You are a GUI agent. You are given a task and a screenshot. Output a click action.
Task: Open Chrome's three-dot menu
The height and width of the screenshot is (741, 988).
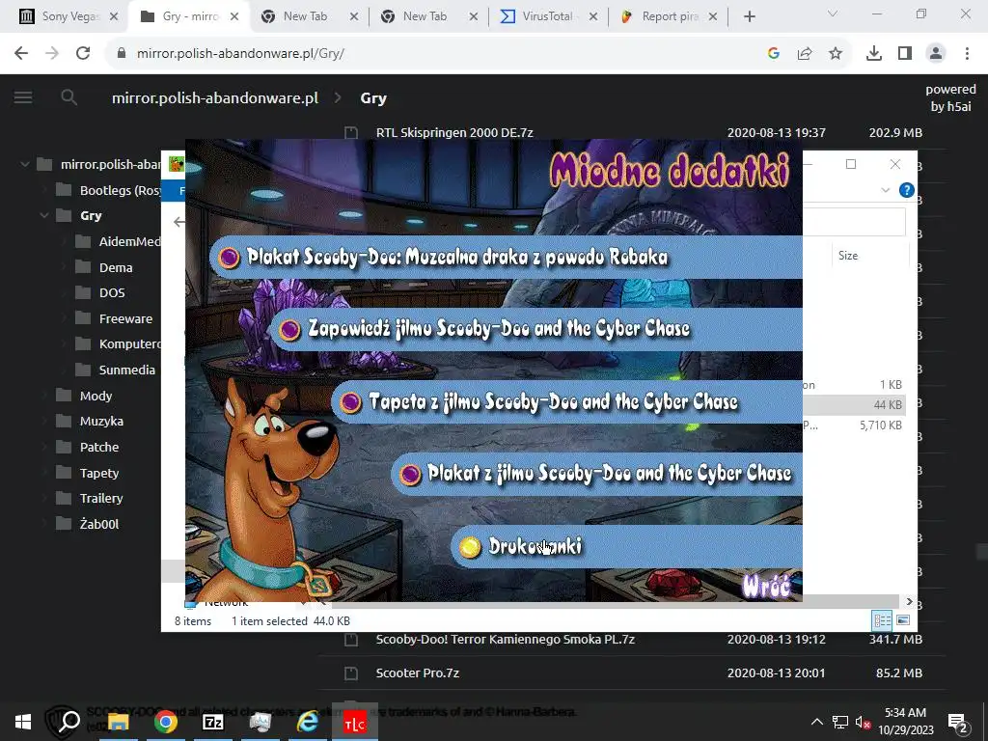(x=967, y=54)
